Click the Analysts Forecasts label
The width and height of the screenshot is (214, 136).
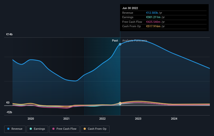point(135,40)
